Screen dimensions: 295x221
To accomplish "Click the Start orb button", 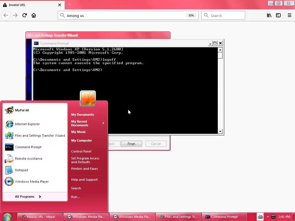I will (7, 217).
